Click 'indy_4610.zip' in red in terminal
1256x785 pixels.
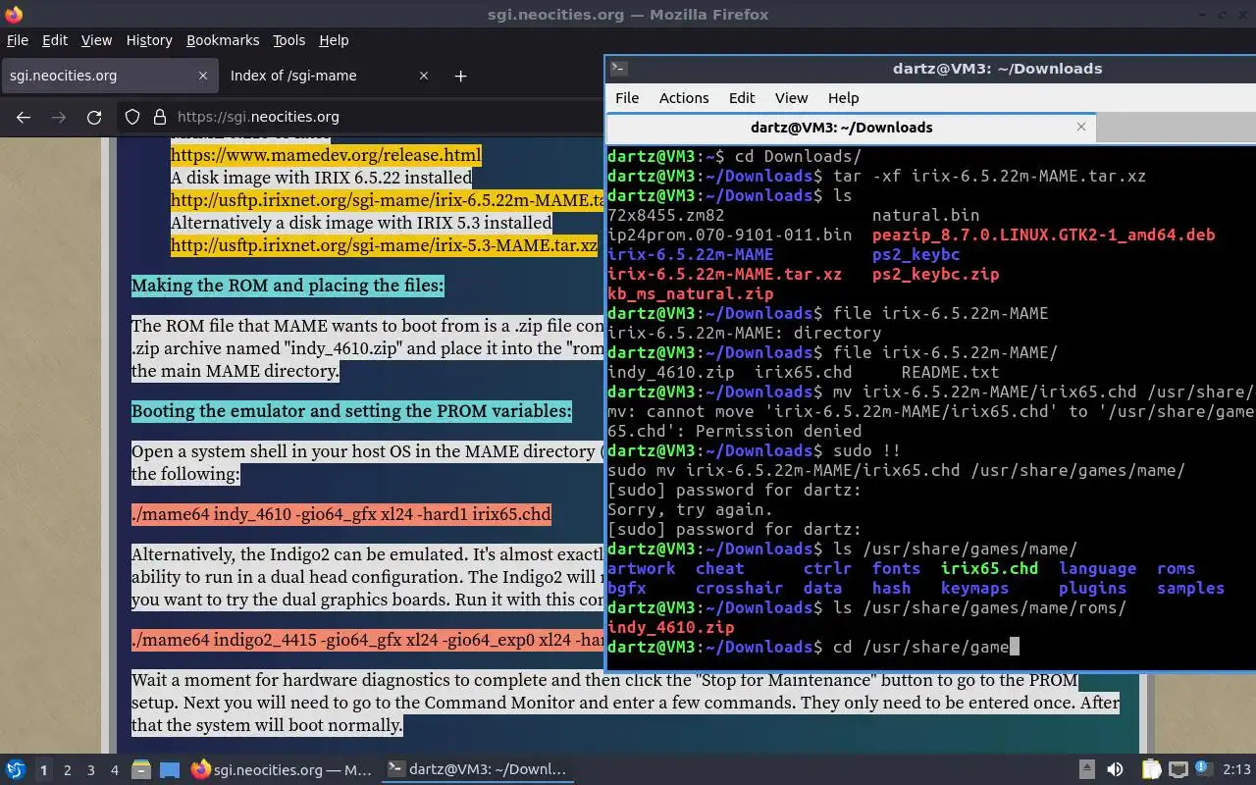(x=670, y=627)
